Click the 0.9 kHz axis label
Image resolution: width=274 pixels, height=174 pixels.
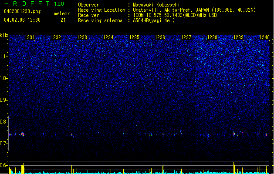4,100
